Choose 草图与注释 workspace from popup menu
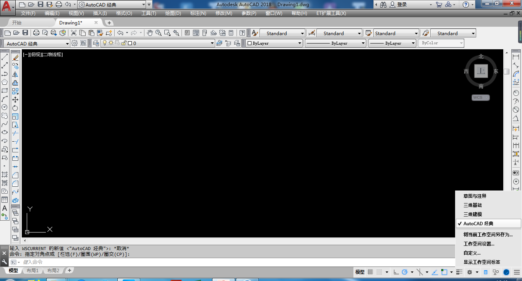The width and height of the screenshot is (522, 281). 475,196
